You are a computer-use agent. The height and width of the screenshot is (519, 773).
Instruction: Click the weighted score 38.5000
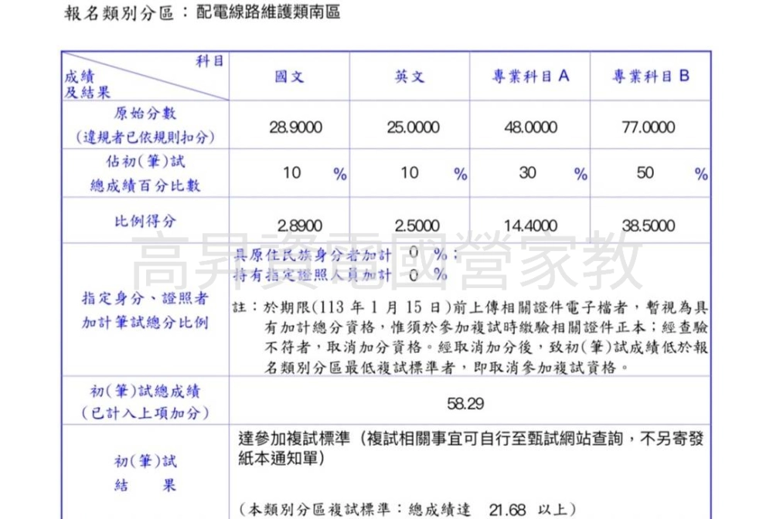[x=649, y=226]
